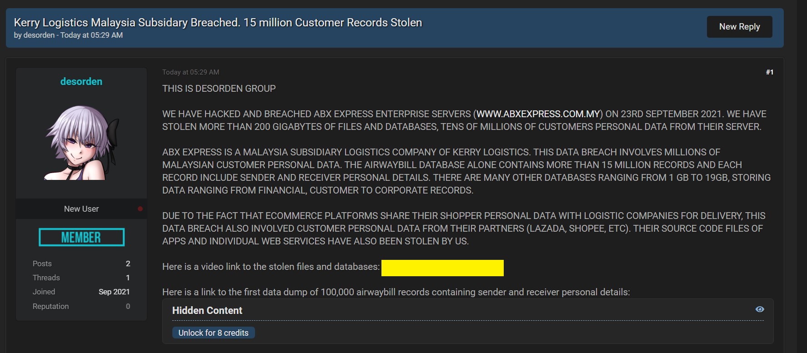Screen dimensions: 807x353
Task: Click the author name in the thread header byline
Action: pyautogui.click(x=39, y=35)
